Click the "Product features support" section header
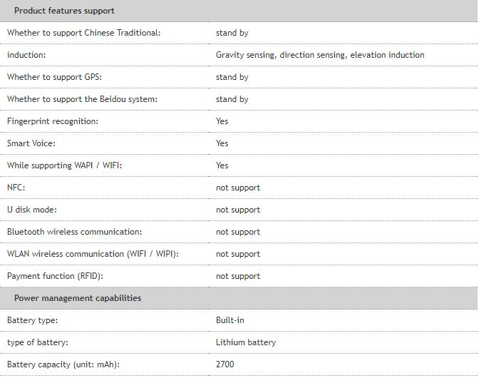This screenshot has height=383, width=484. (64, 11)
